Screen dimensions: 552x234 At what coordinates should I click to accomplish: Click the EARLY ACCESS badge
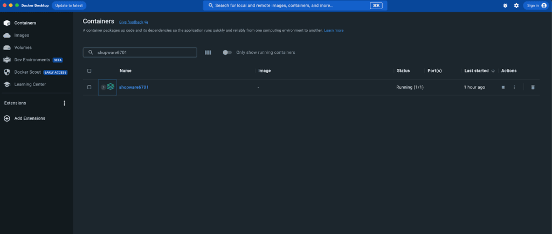56,73
